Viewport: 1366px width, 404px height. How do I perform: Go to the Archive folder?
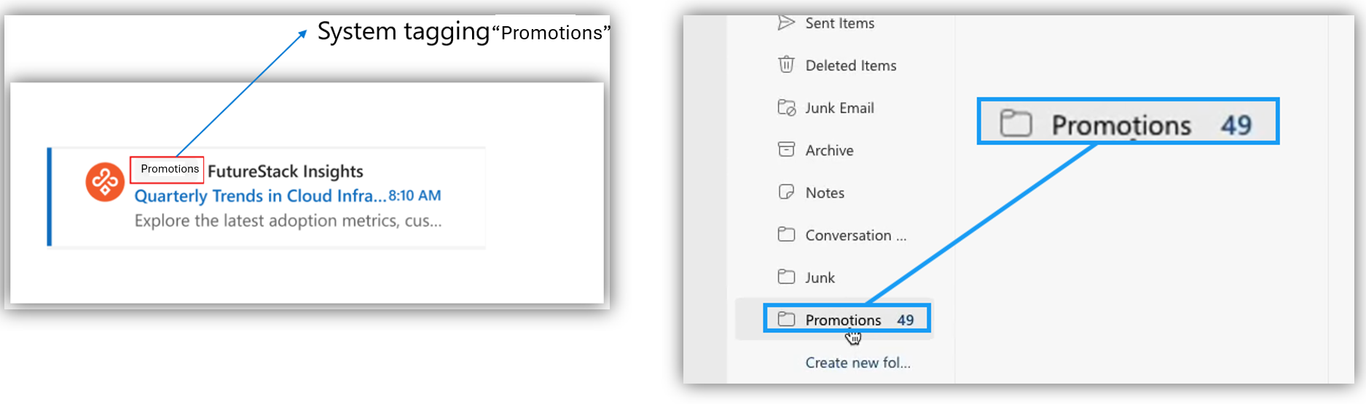[829, 151]
